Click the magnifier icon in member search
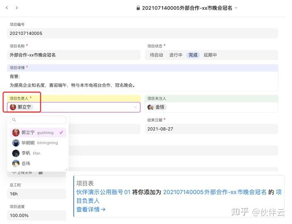 click(x=14, y=120)
